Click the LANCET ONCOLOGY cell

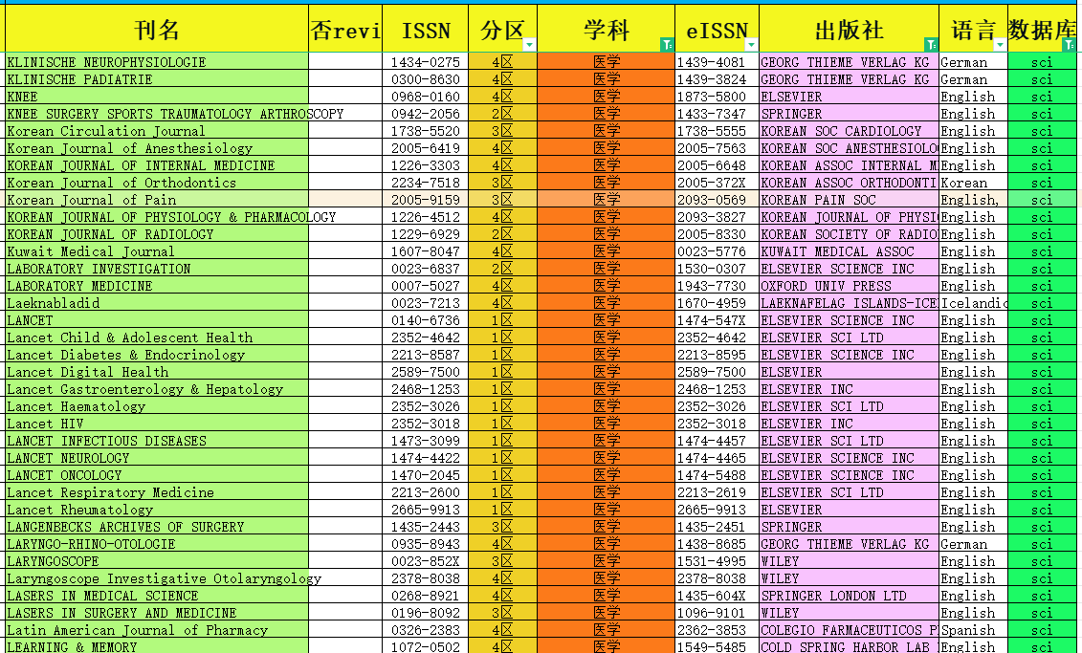click(x=157, y=476)
